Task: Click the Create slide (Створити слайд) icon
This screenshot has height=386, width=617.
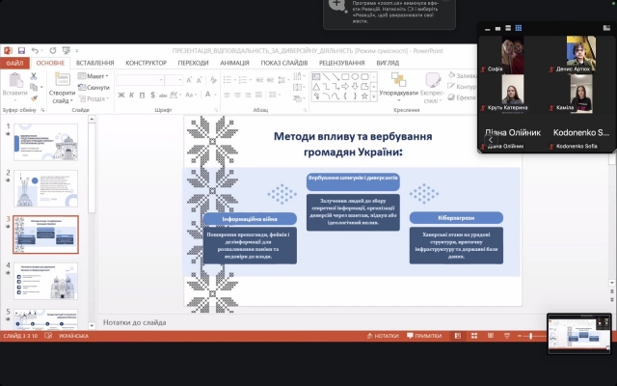Action: [61, 83]
